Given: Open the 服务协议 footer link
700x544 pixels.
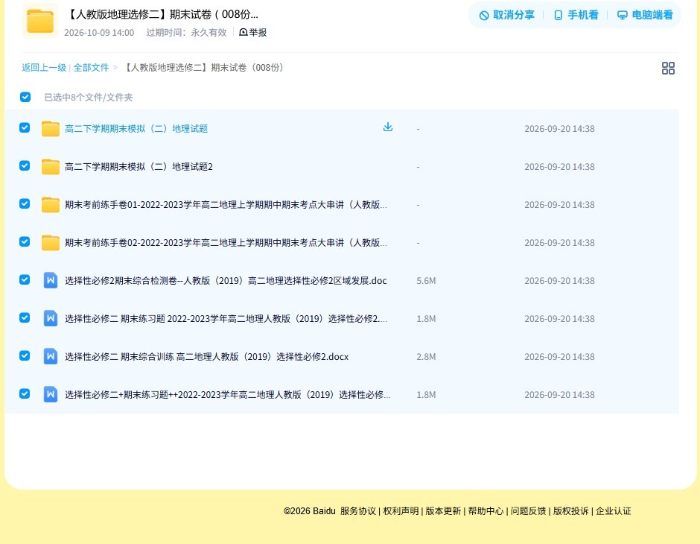Looking at the screenshot, I should pos(358,511).
